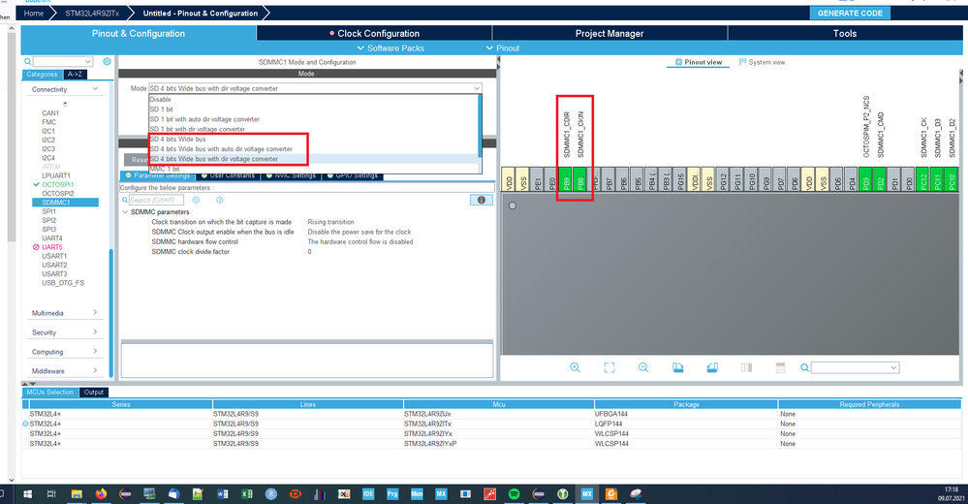Open the Tools tab
This screenshot has height=504, width=968.
(845, 33)
